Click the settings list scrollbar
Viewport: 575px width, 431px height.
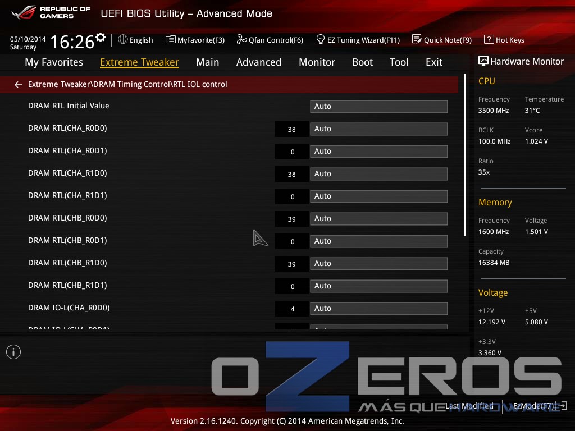click(464, 155)
